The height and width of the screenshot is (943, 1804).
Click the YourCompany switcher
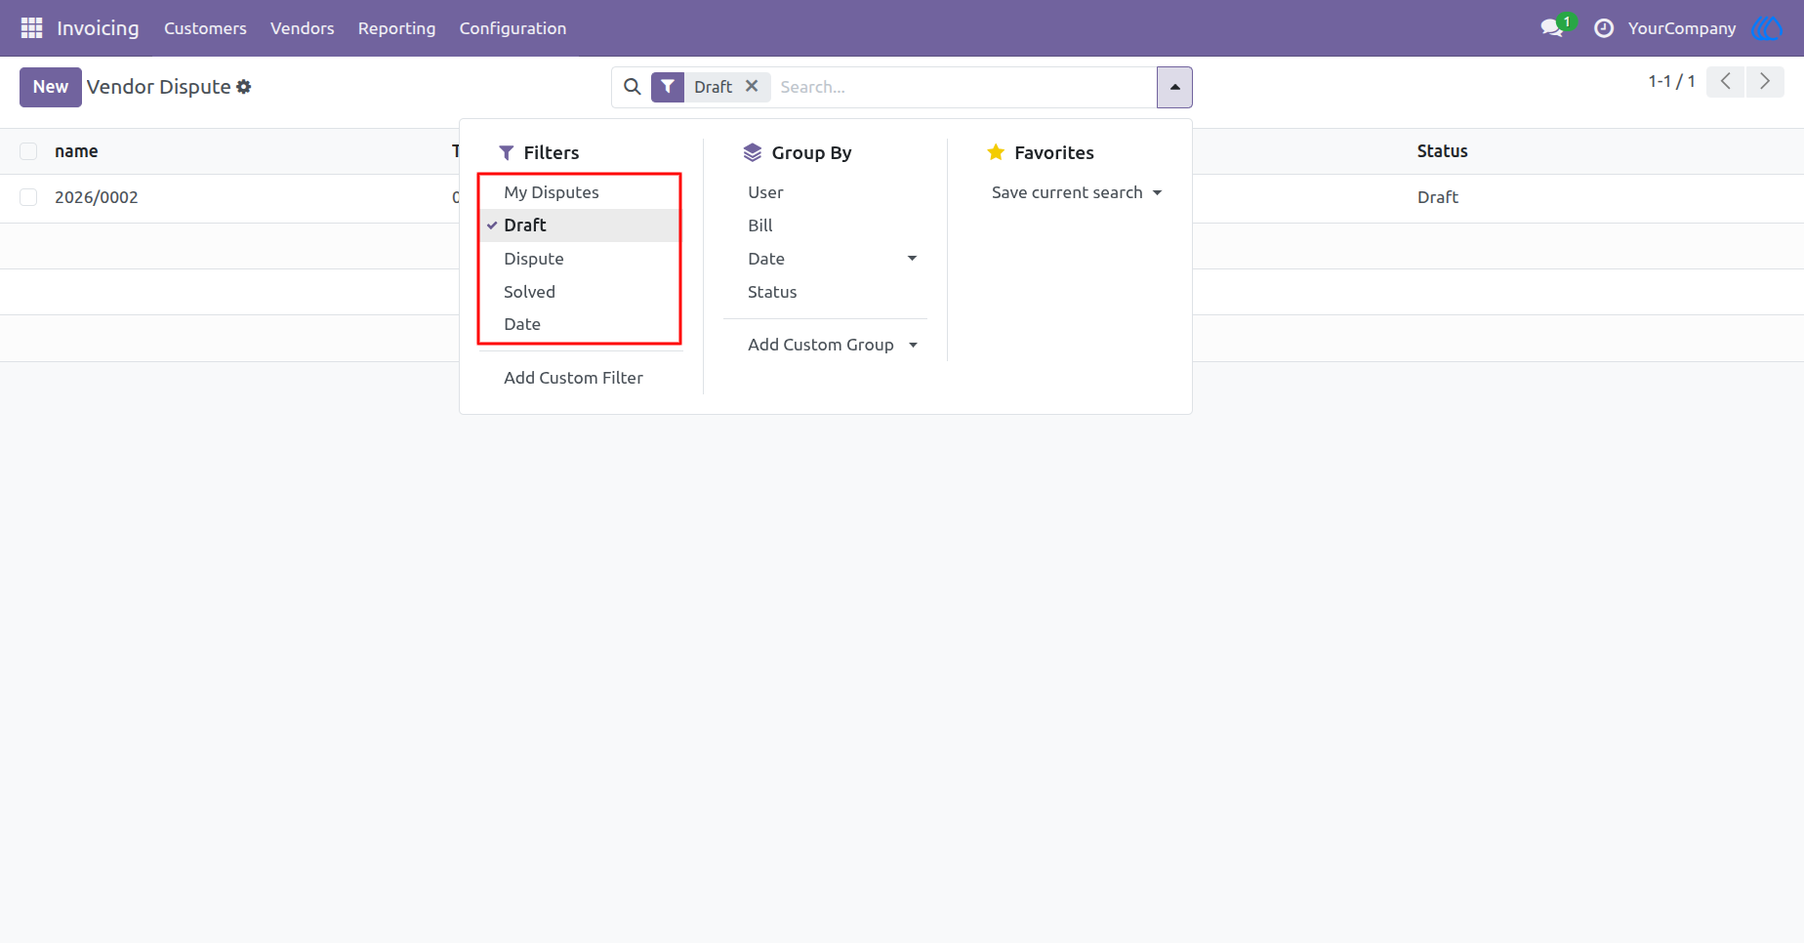(x=1681, y=28)
